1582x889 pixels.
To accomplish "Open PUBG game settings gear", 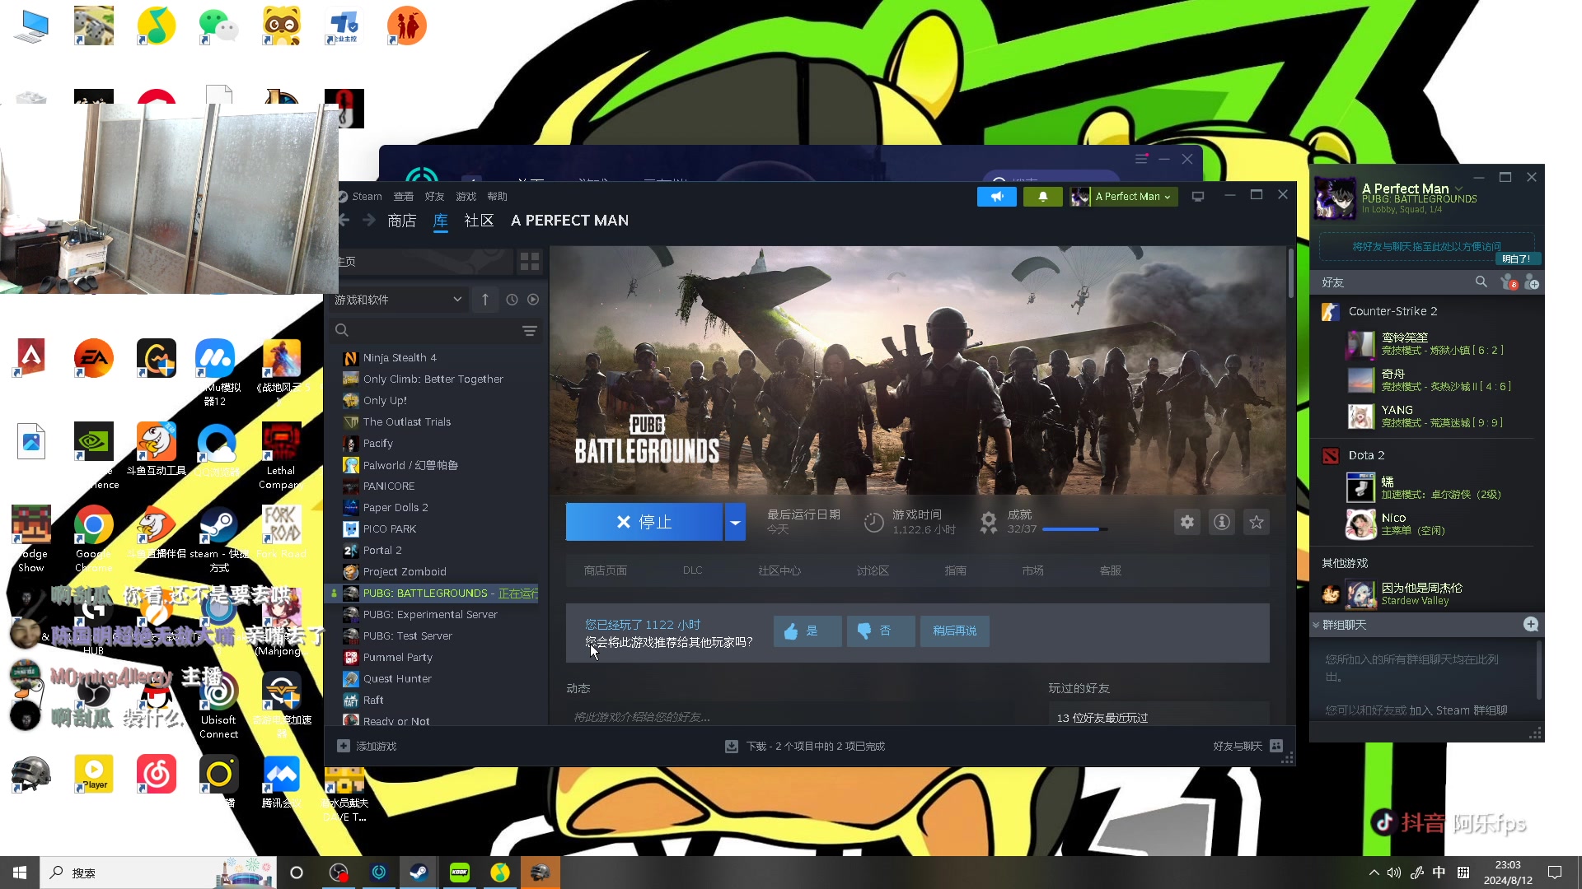I will pyautogui.click(x=1187, y=522).
